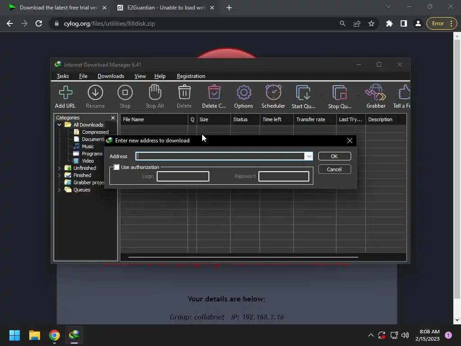Open the Tasks menu

[63, 76]
